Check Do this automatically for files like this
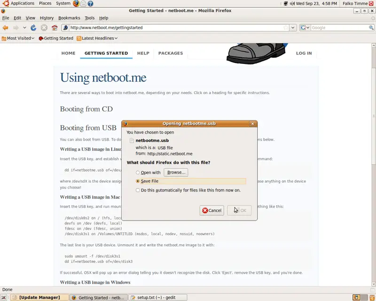This screenshot has height=301, width=376. tap(138, 190)
